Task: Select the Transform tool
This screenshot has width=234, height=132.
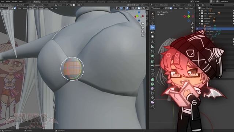Action: tap(152, 37)
